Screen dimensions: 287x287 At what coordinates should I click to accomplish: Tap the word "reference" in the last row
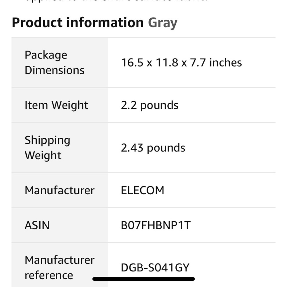(49, 275)
